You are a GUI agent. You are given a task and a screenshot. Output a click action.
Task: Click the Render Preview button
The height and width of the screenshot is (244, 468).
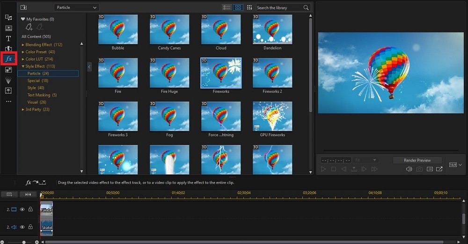pos(417,160)
